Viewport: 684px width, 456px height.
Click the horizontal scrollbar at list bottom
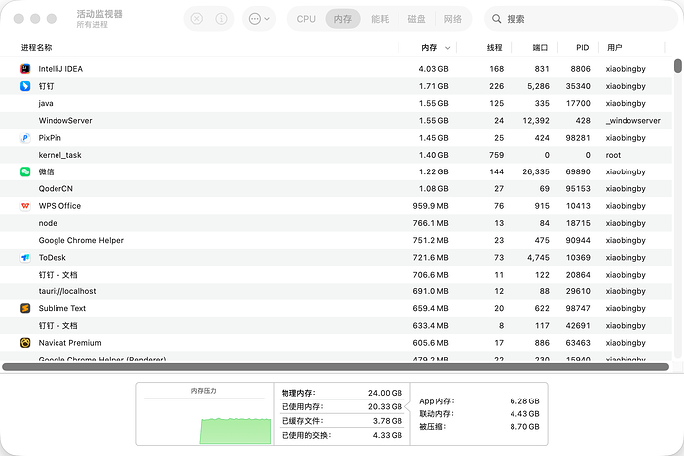click(x=335, y=367)
